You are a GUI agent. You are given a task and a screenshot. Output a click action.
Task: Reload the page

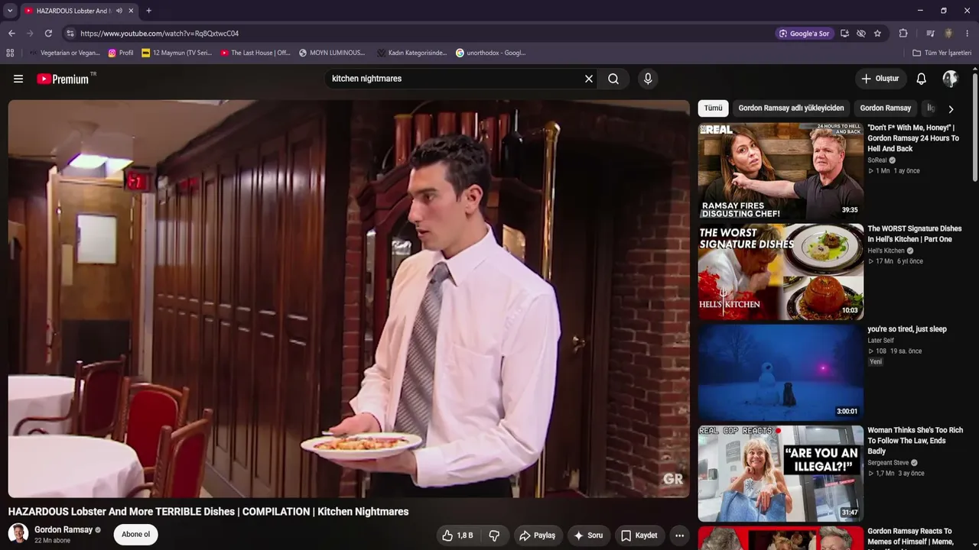48,34
